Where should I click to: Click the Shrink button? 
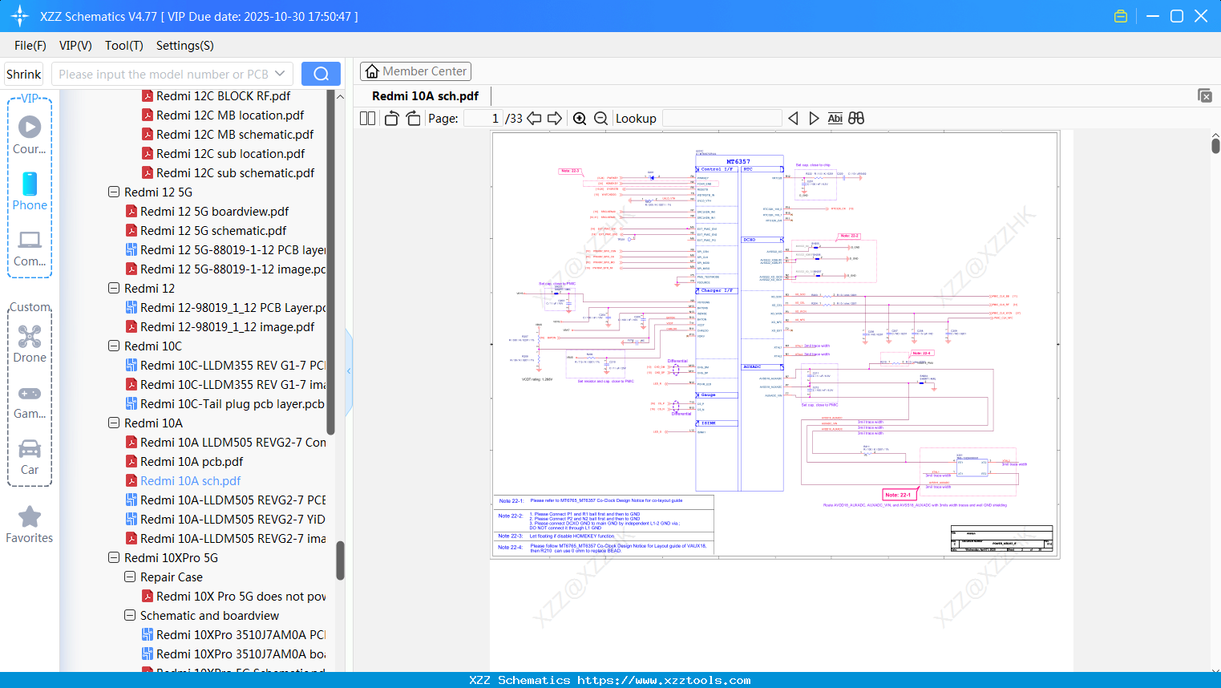[23, 74]
